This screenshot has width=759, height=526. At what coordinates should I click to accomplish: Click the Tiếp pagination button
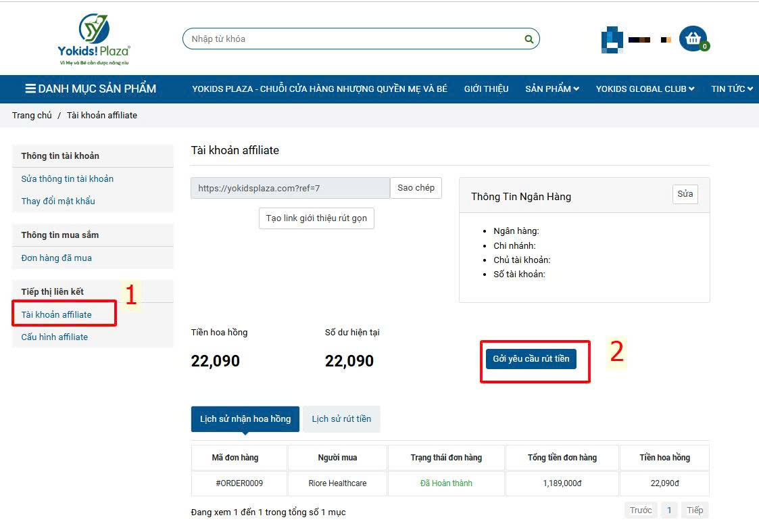tap(694, 510)
